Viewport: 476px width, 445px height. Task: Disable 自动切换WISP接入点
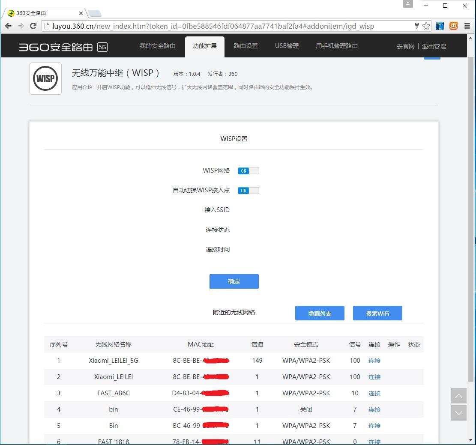tap(248, 191)
